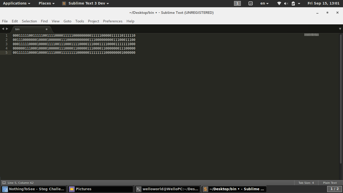
Task: Click the workspace switcher 1 / 2
Action: pos(334,189)
